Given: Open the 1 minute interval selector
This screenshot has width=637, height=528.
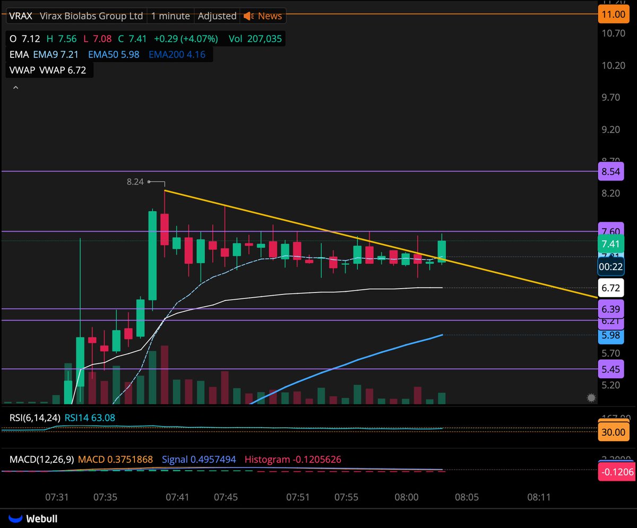Looking at the screenshot, I should click(x=170, y=16).
